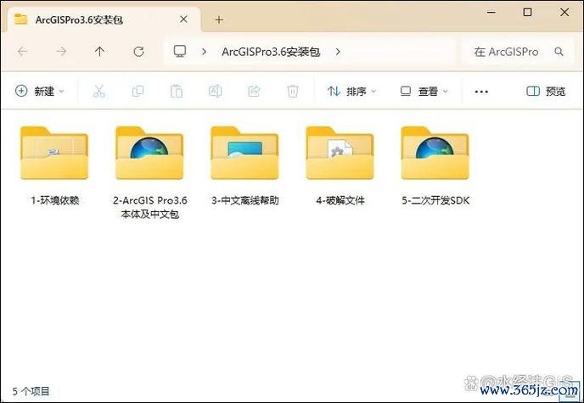
Task: Open the 新建 (New) dropdown
Action: tap(40, 91)
